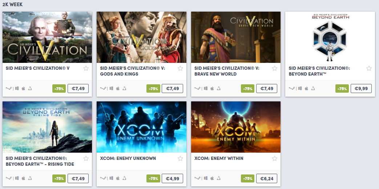
Task: Click Apple icon on XCOM: Enemy Within card
Action: 212,178
